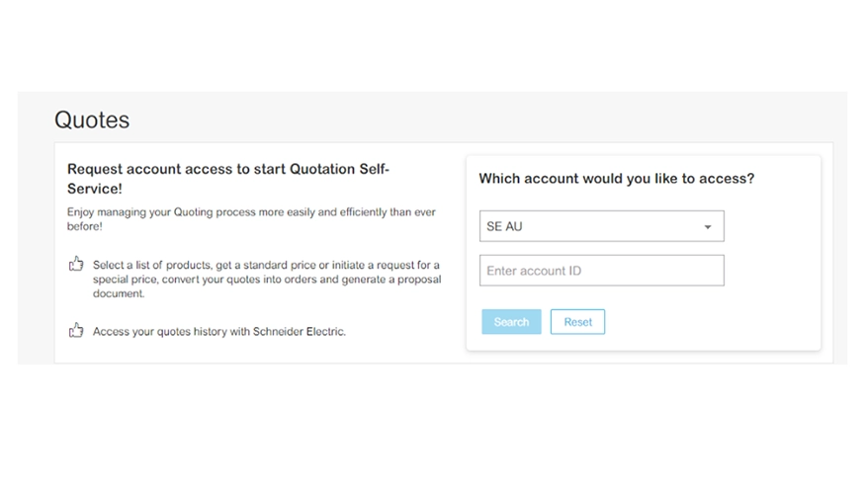Click empty area inside account access card
Viewport: 865px width, 486px height.
pyautogui.click(x=772, y=276)
